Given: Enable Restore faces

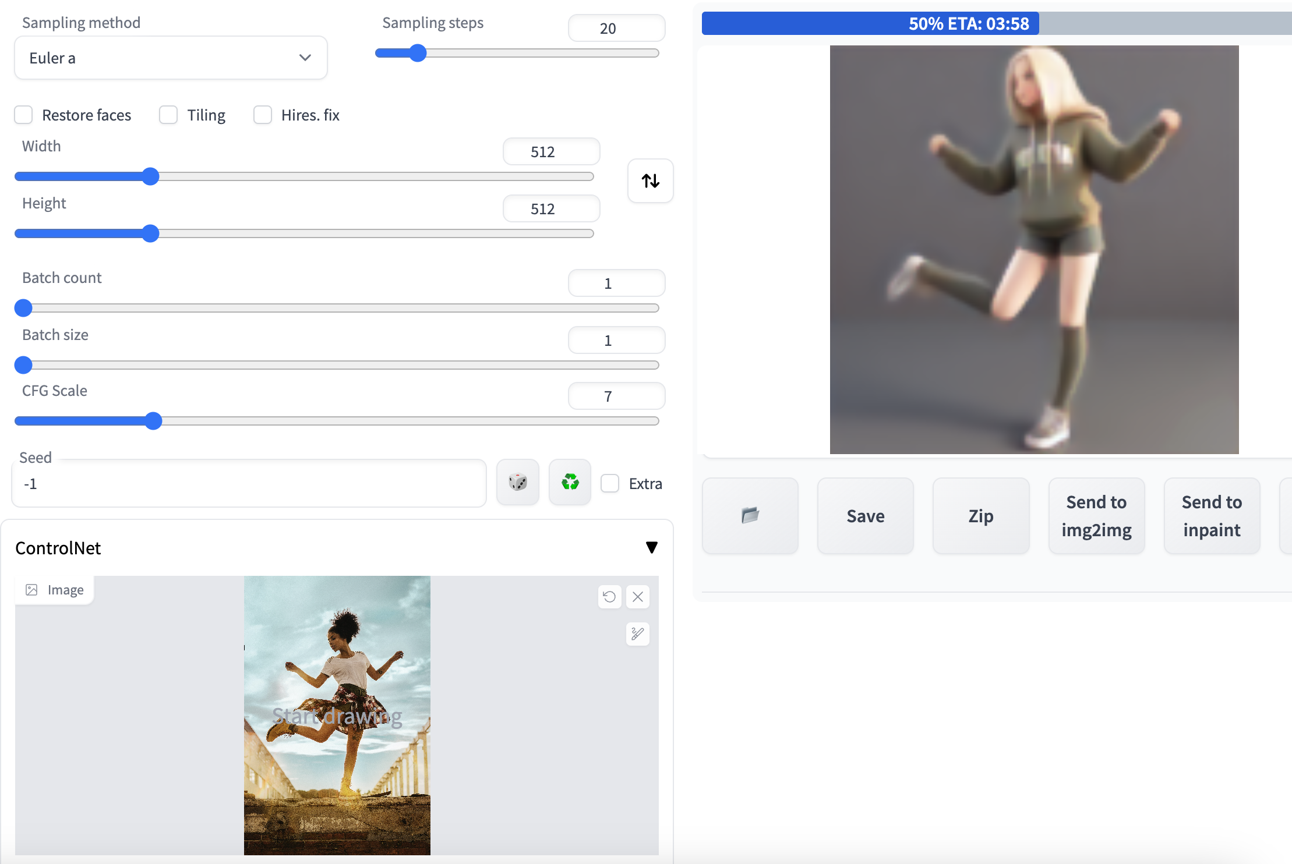Looking at the screenshot, I should (x=23, y=115).
